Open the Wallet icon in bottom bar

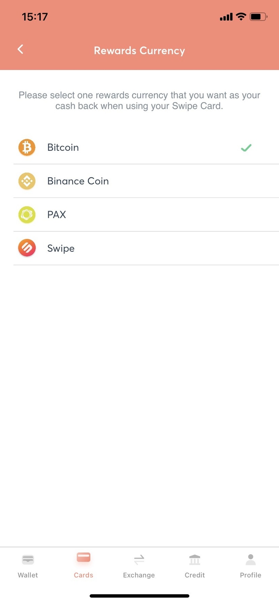click(x=28, y=560)
